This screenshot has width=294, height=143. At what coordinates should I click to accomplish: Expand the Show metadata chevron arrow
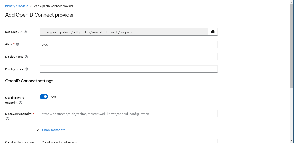point(38,130)
